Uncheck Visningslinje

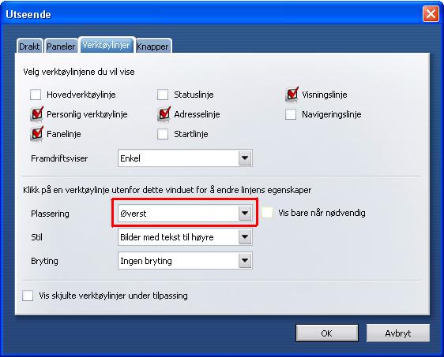(x=292, y=95)
